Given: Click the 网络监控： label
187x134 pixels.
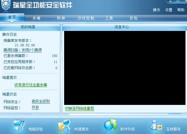Looking at the screenshot, I should (x=12, y=108).
